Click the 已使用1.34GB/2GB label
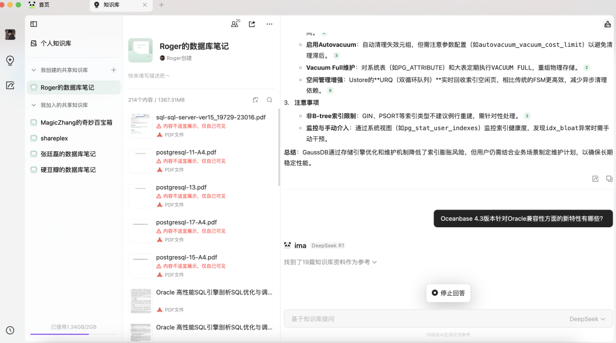Viewport: 616px width, 343px height. click(x=74, y=327)
